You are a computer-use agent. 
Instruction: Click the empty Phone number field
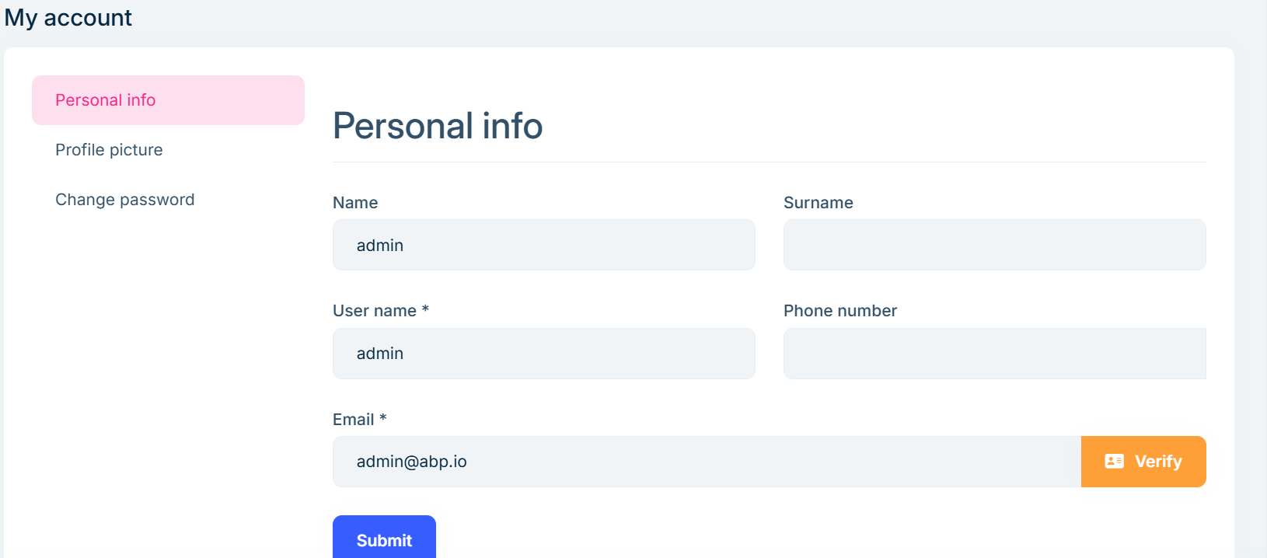click(994, 354)
